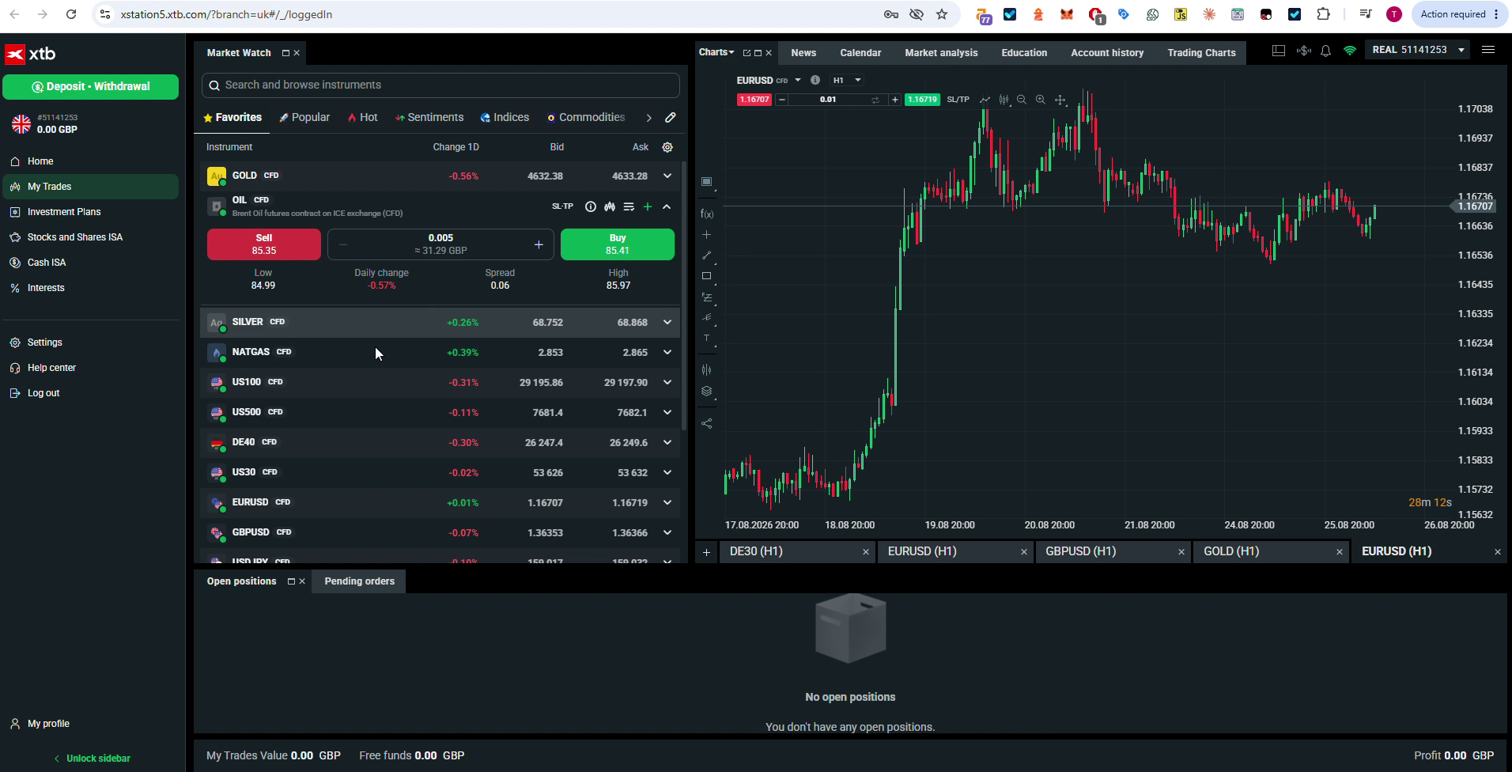
Task: Select the trend line drawing tool
Action: tap(707, 255)
